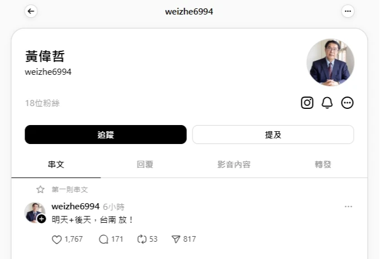Open the 18位粉絲 followers list
Image resolution: width=380 pixels, height=259 pixels.
pyautogui.click(x=42, y=103)
